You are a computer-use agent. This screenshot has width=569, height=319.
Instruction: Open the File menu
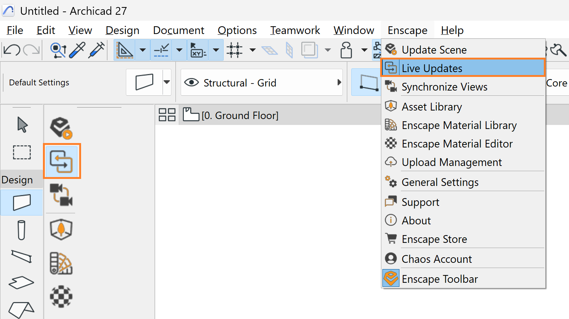pyautogui.click(x=15, y=30)
